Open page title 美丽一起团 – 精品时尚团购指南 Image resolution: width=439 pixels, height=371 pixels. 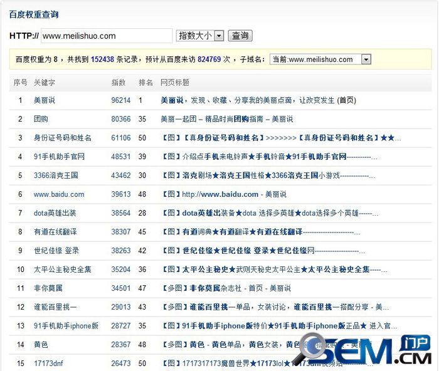(x=227, y=119)
